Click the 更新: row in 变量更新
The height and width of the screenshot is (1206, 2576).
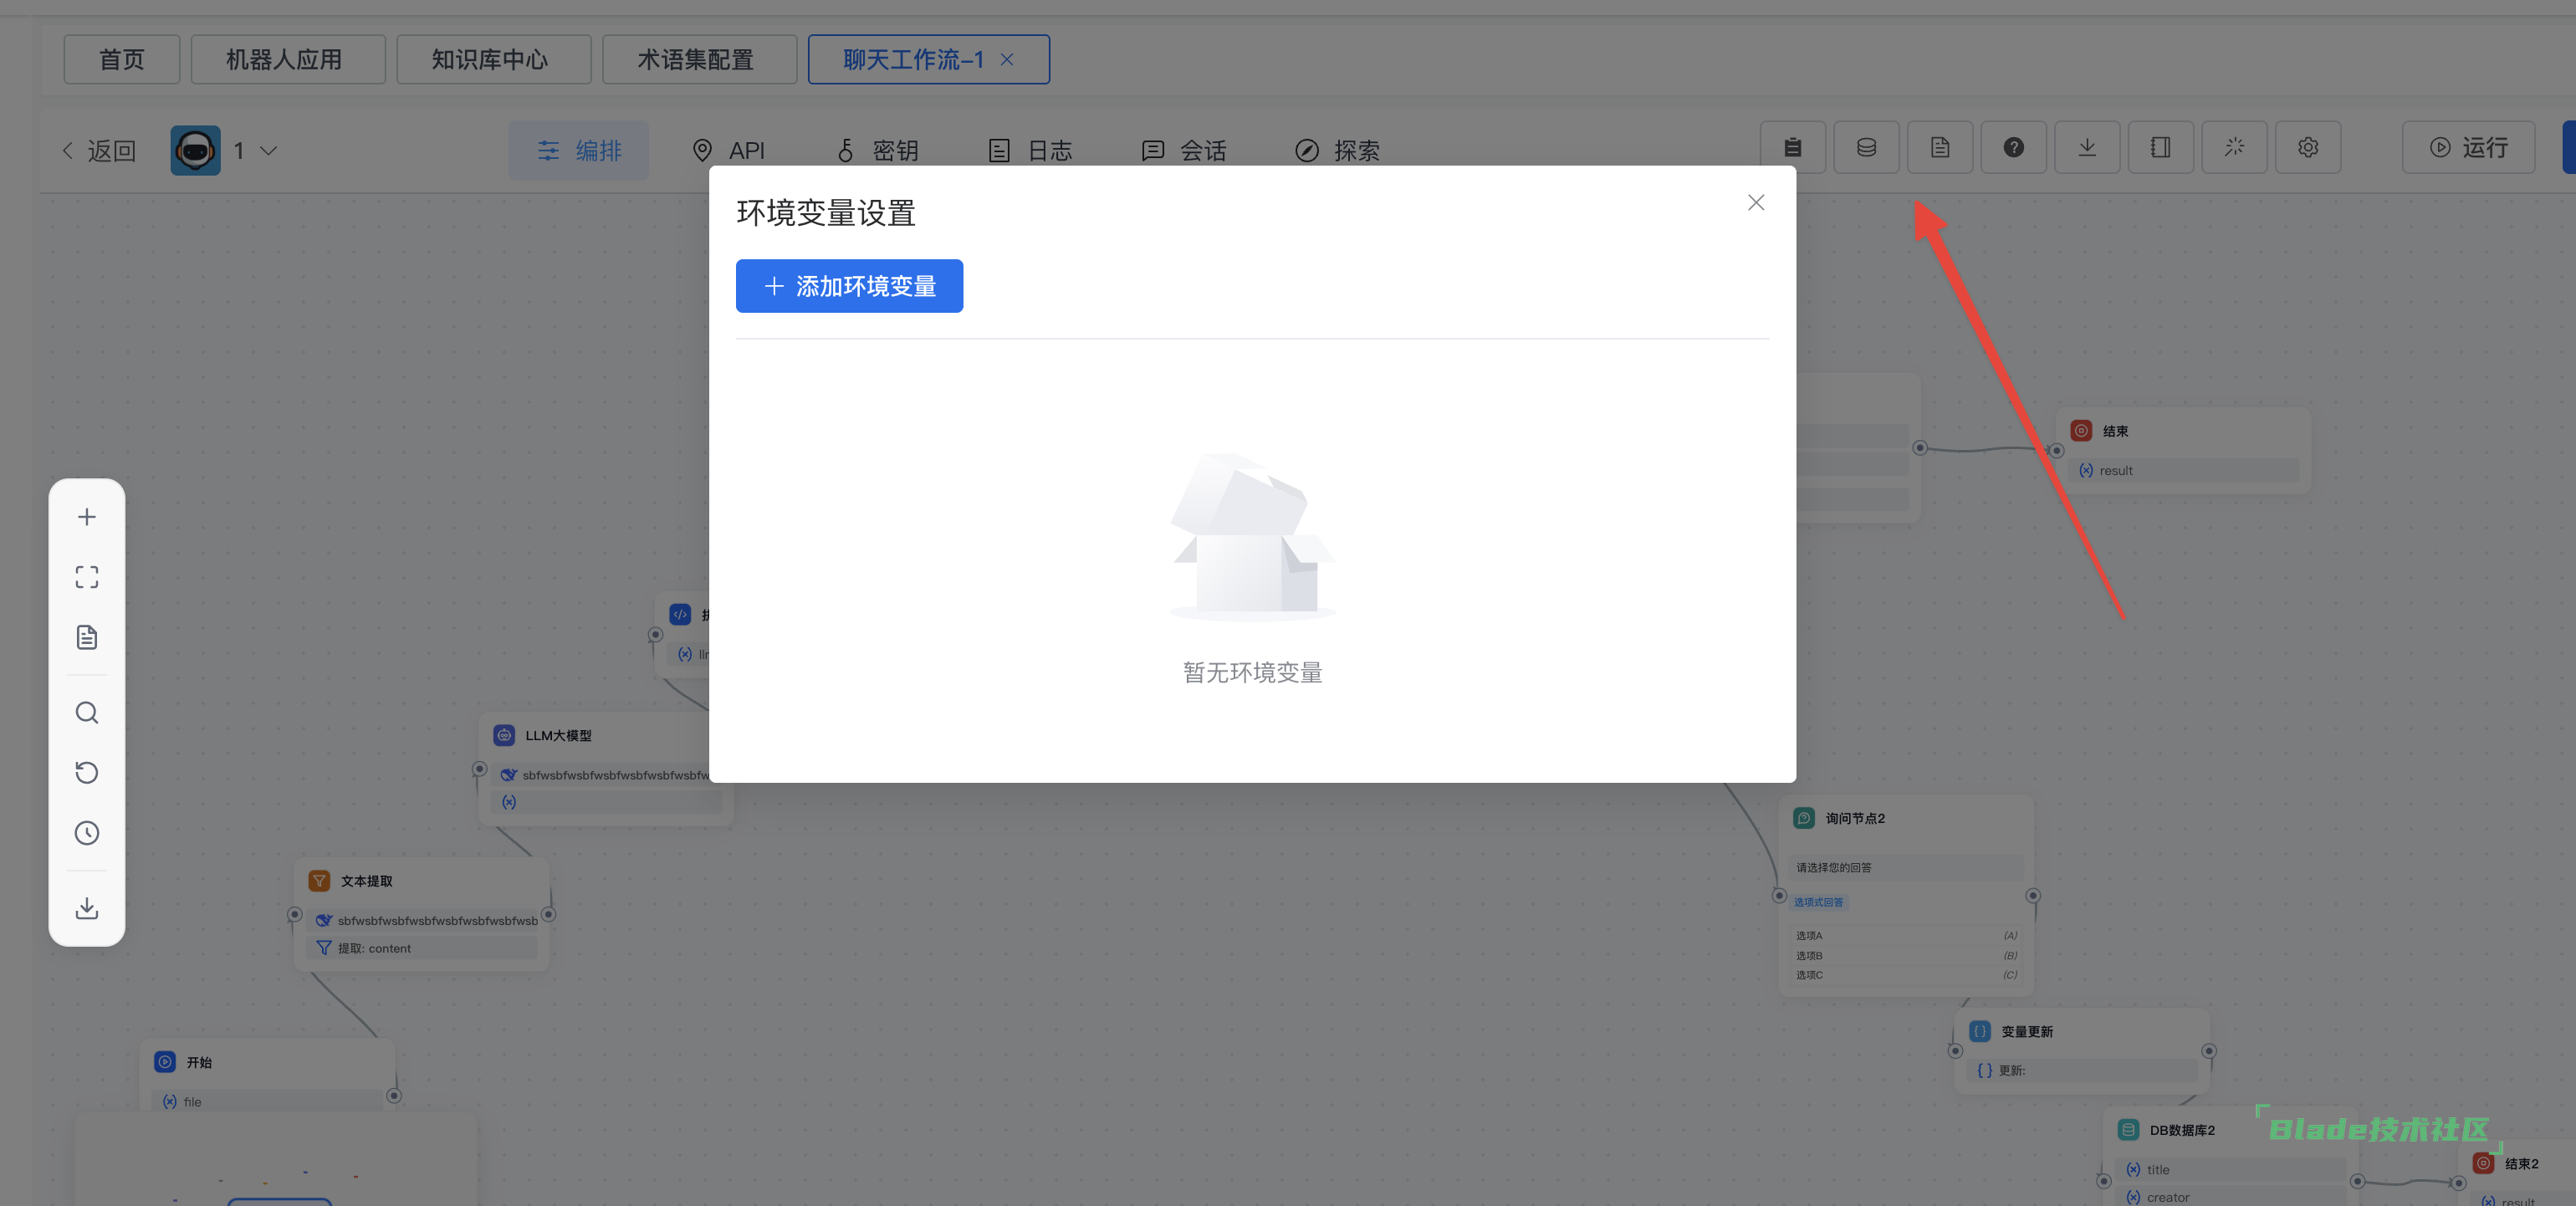pyautogui.click(x=2082, y=1070)
